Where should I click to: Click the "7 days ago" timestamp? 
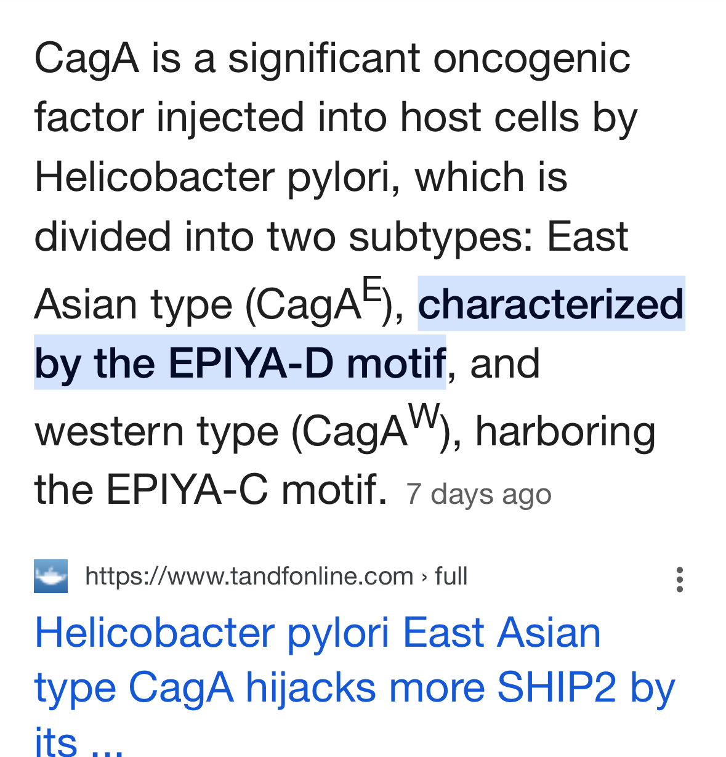coord(478,494)
